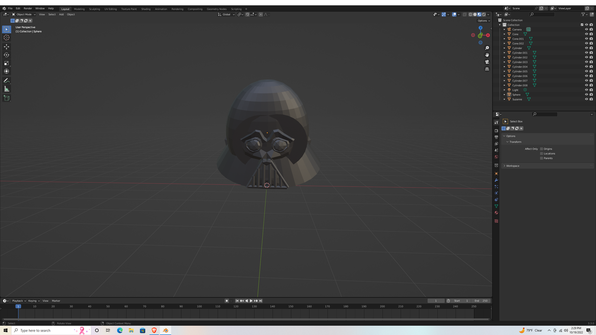Hide Suzanne object in viewport
Screen dimensions: 596x335
(586, 99)
